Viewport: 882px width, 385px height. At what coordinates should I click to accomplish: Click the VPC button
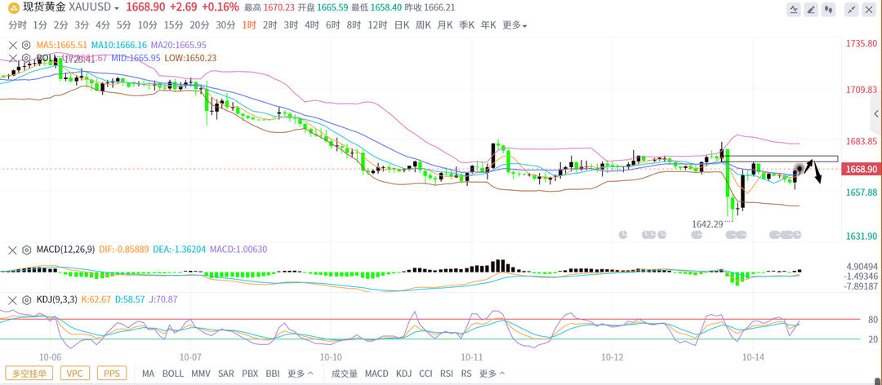click(x=74, y=374)
